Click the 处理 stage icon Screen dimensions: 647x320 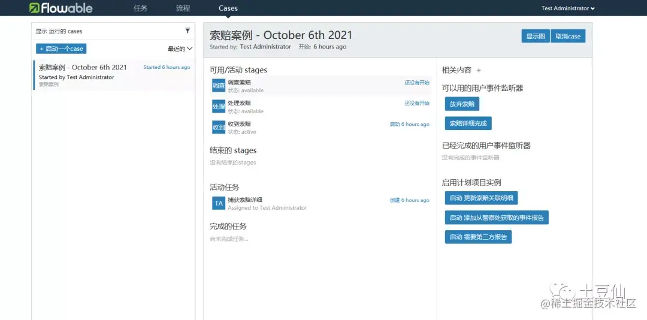(x=219, y=107)
